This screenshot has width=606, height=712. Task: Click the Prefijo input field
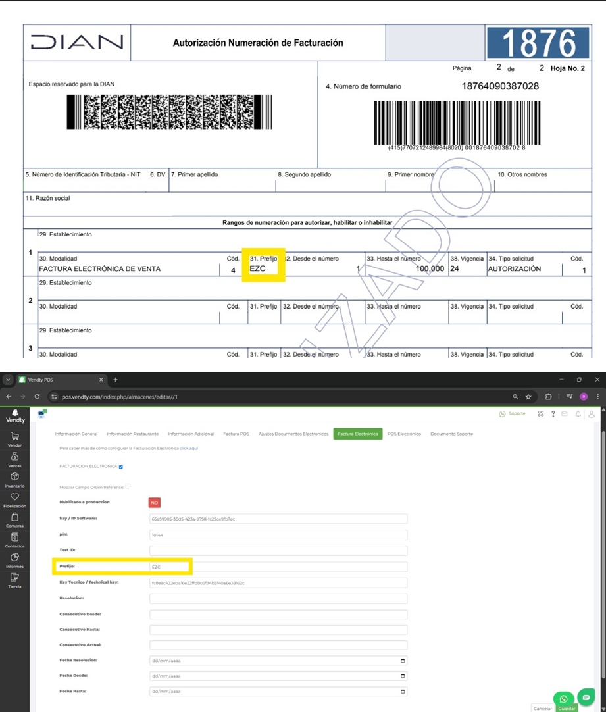[278, 567]
